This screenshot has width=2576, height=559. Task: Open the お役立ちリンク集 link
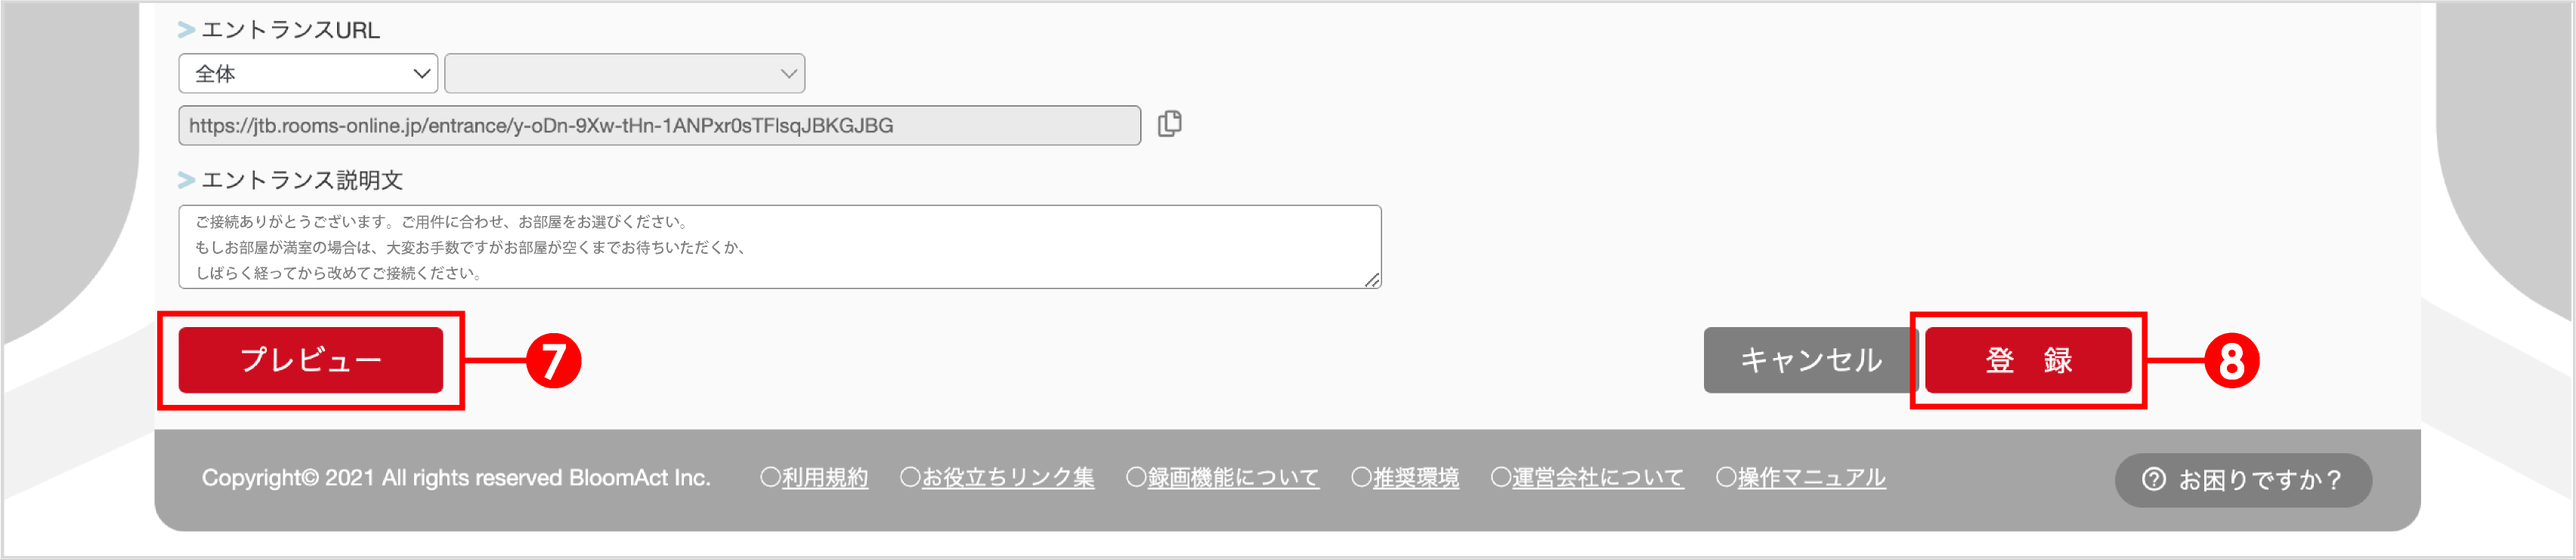click(1005, 477)
